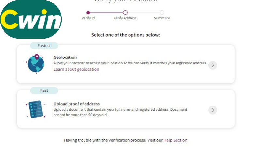
Task: Click the Summary step circle
Action: click(x=162, y=13)
